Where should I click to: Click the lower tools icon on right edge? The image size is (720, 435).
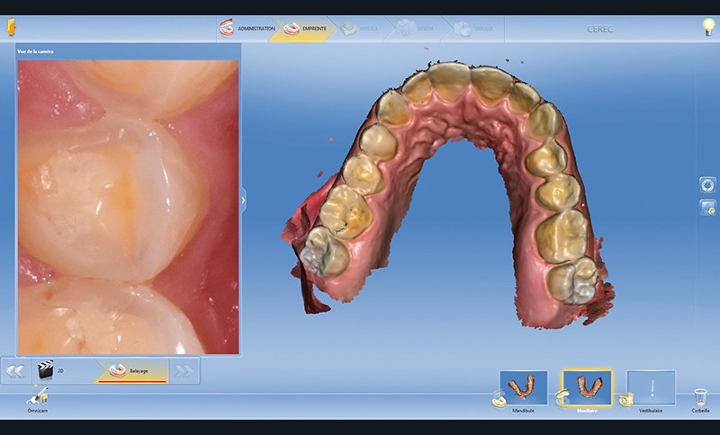706,208
